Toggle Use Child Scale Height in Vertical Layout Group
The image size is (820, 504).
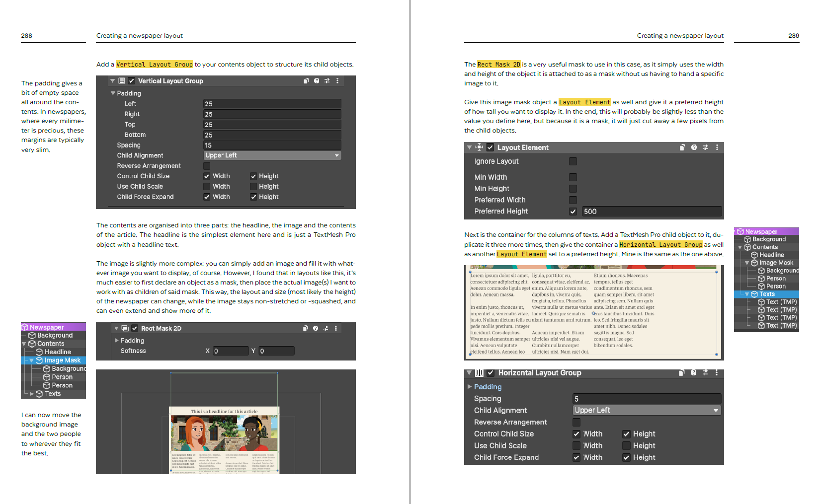[x=253, y=187]
